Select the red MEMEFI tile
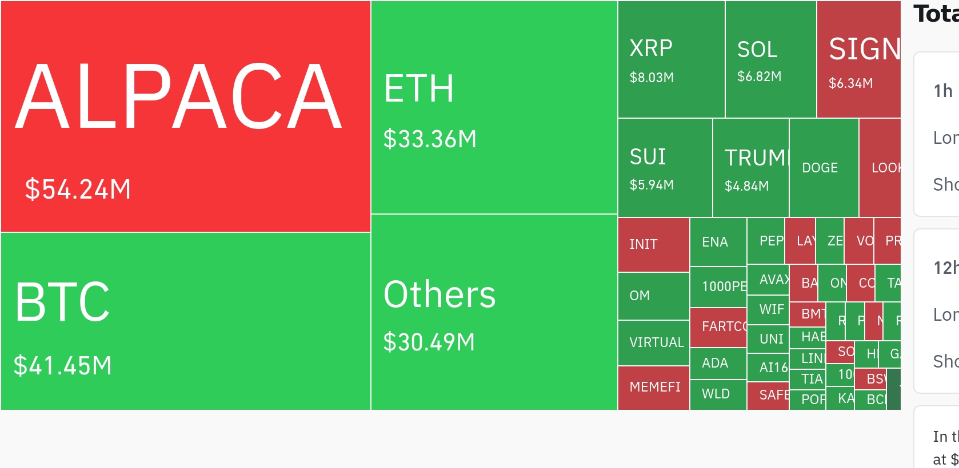Image resolution: width=959 pixels, height=468 pixels. pos(653,387)
